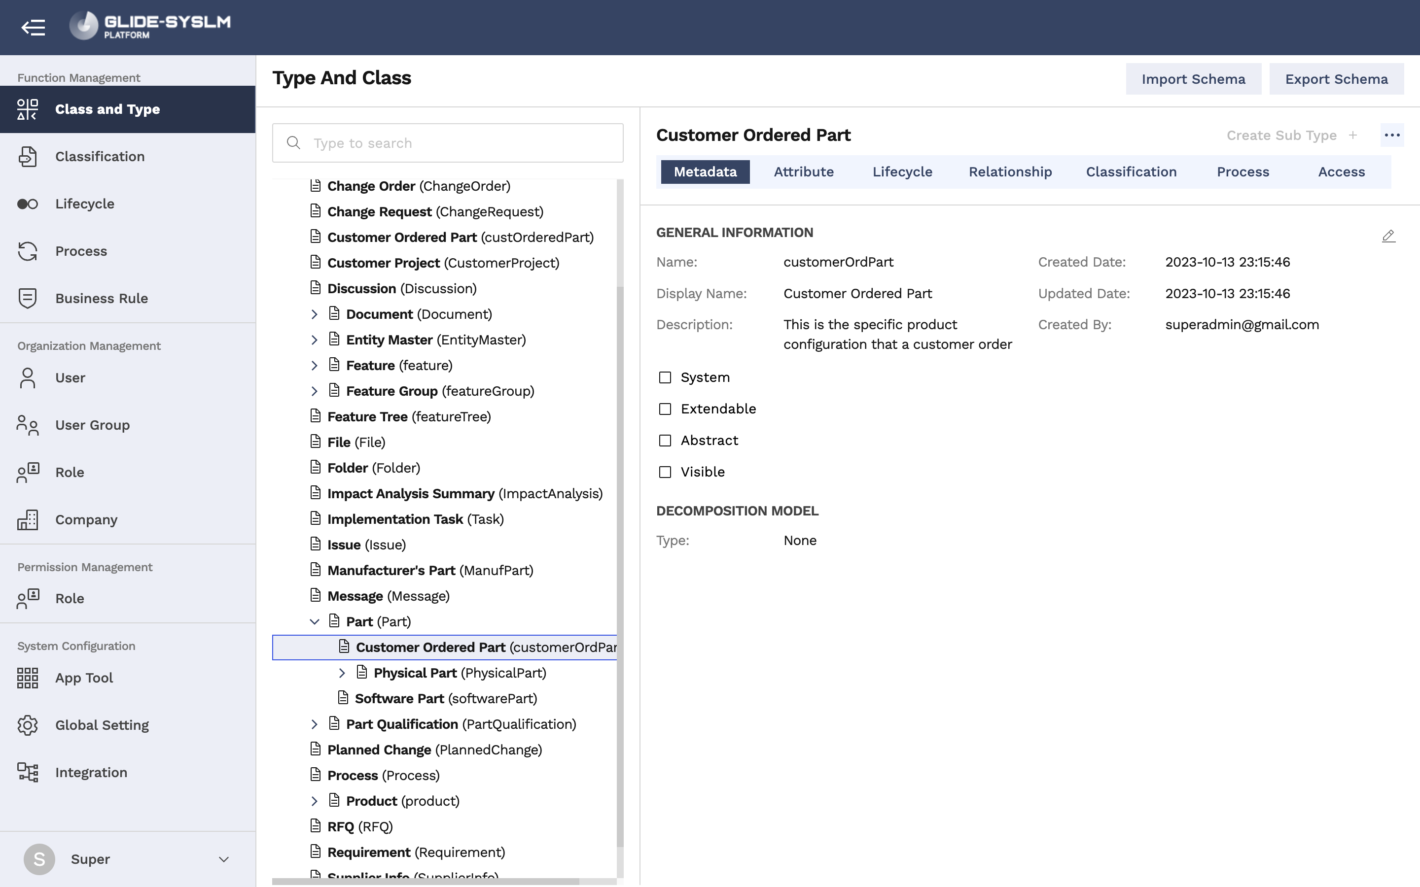Image resolution: width=1420 pixels, height=887 pixels.
Task: Expand the Physical Part node
Action: point(342,673)
